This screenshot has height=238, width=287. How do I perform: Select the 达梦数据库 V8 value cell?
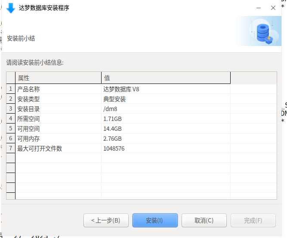coord(166,89)
